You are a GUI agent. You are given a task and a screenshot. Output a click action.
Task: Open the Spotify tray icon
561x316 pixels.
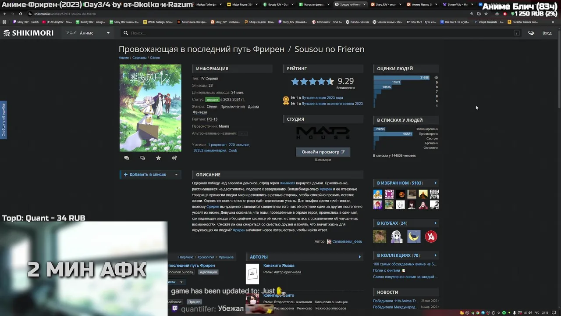(504, 312)
